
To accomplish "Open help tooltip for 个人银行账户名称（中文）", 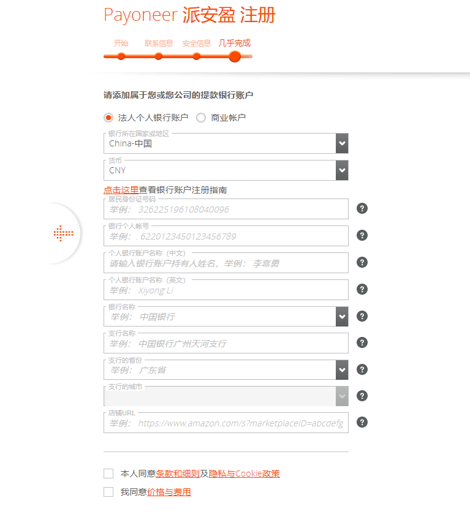I will coord(362,262).
